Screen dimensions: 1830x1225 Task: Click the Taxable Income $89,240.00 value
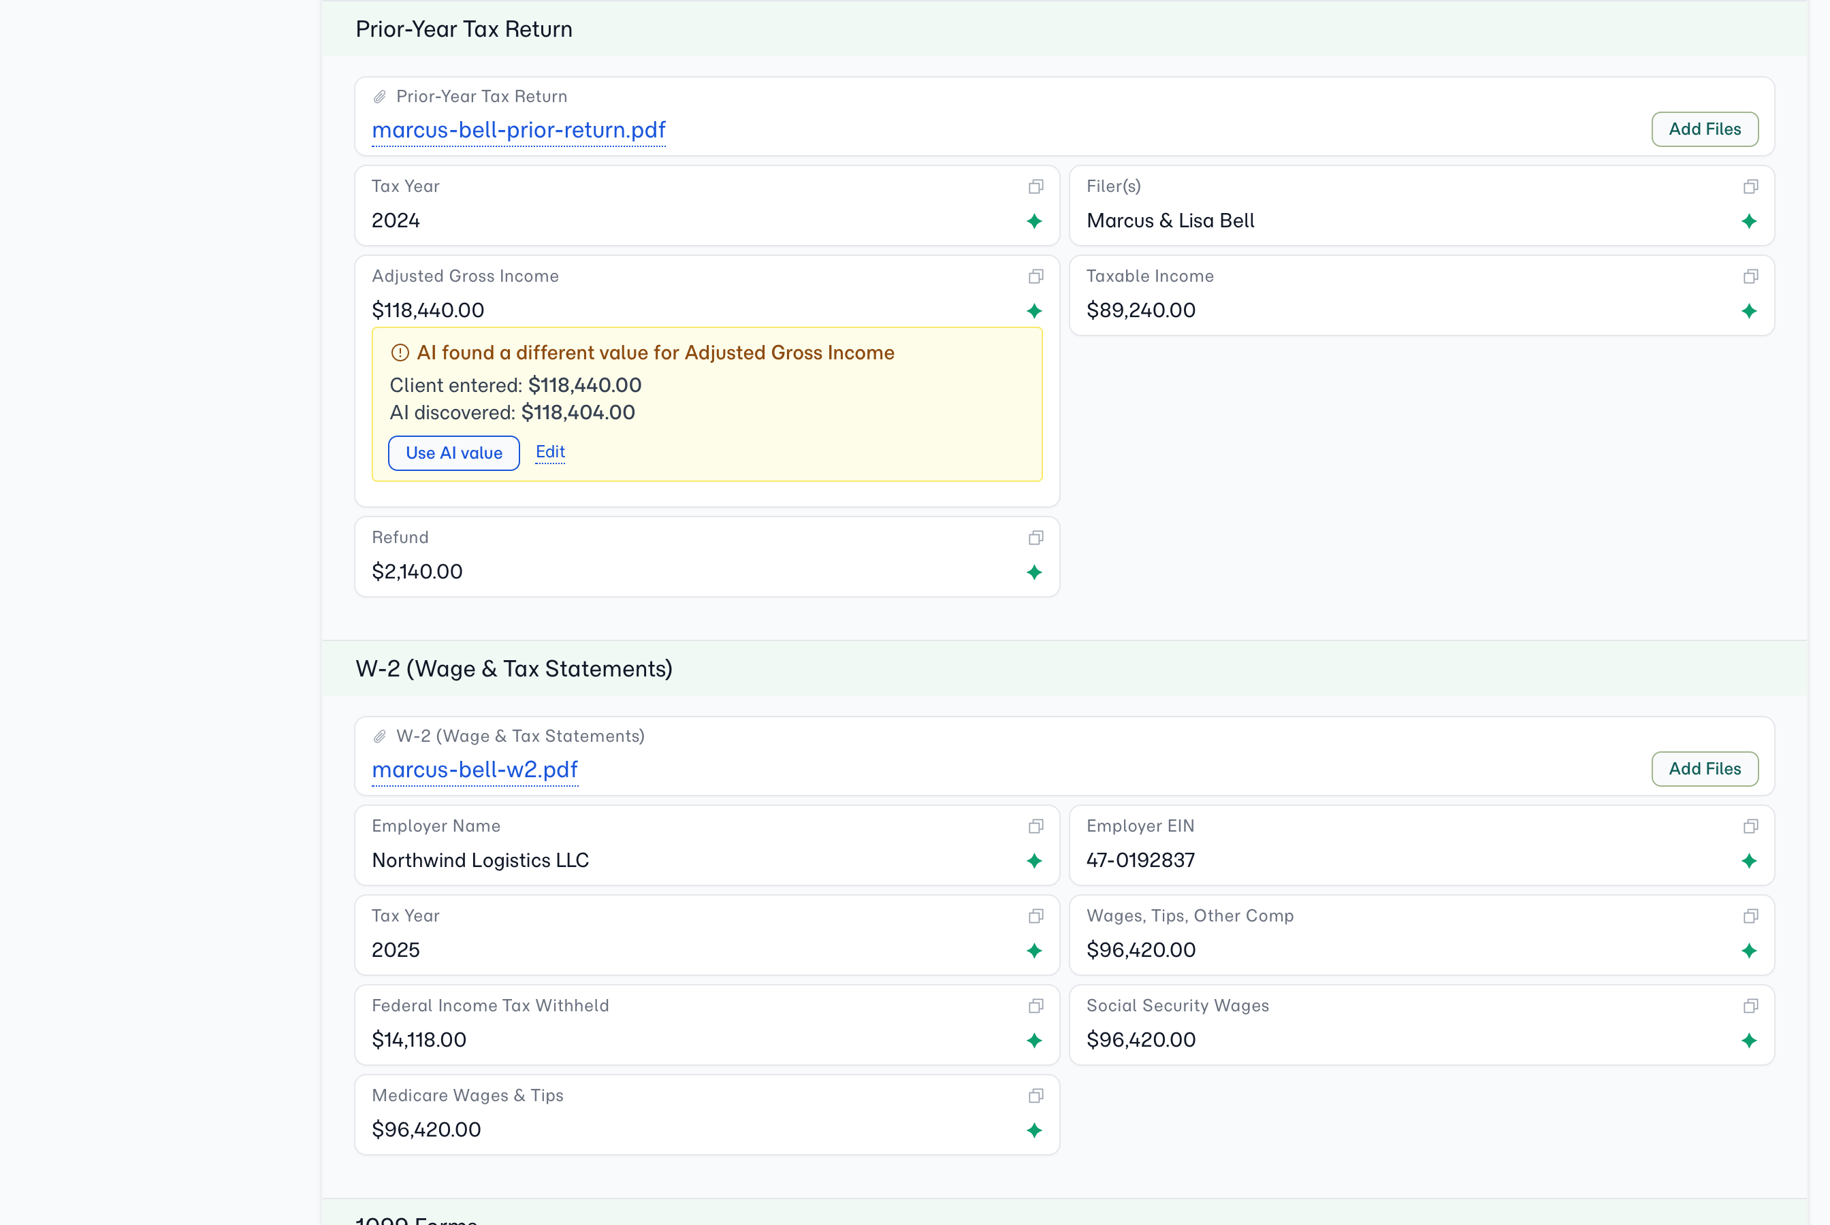(1141, 310)
